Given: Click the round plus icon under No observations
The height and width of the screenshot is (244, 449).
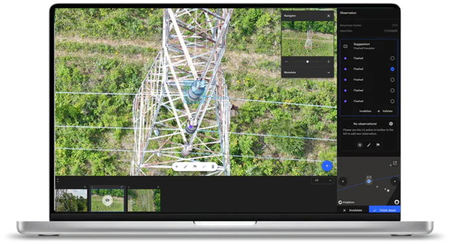Looking at the screenshot, I should pos(360,145).
